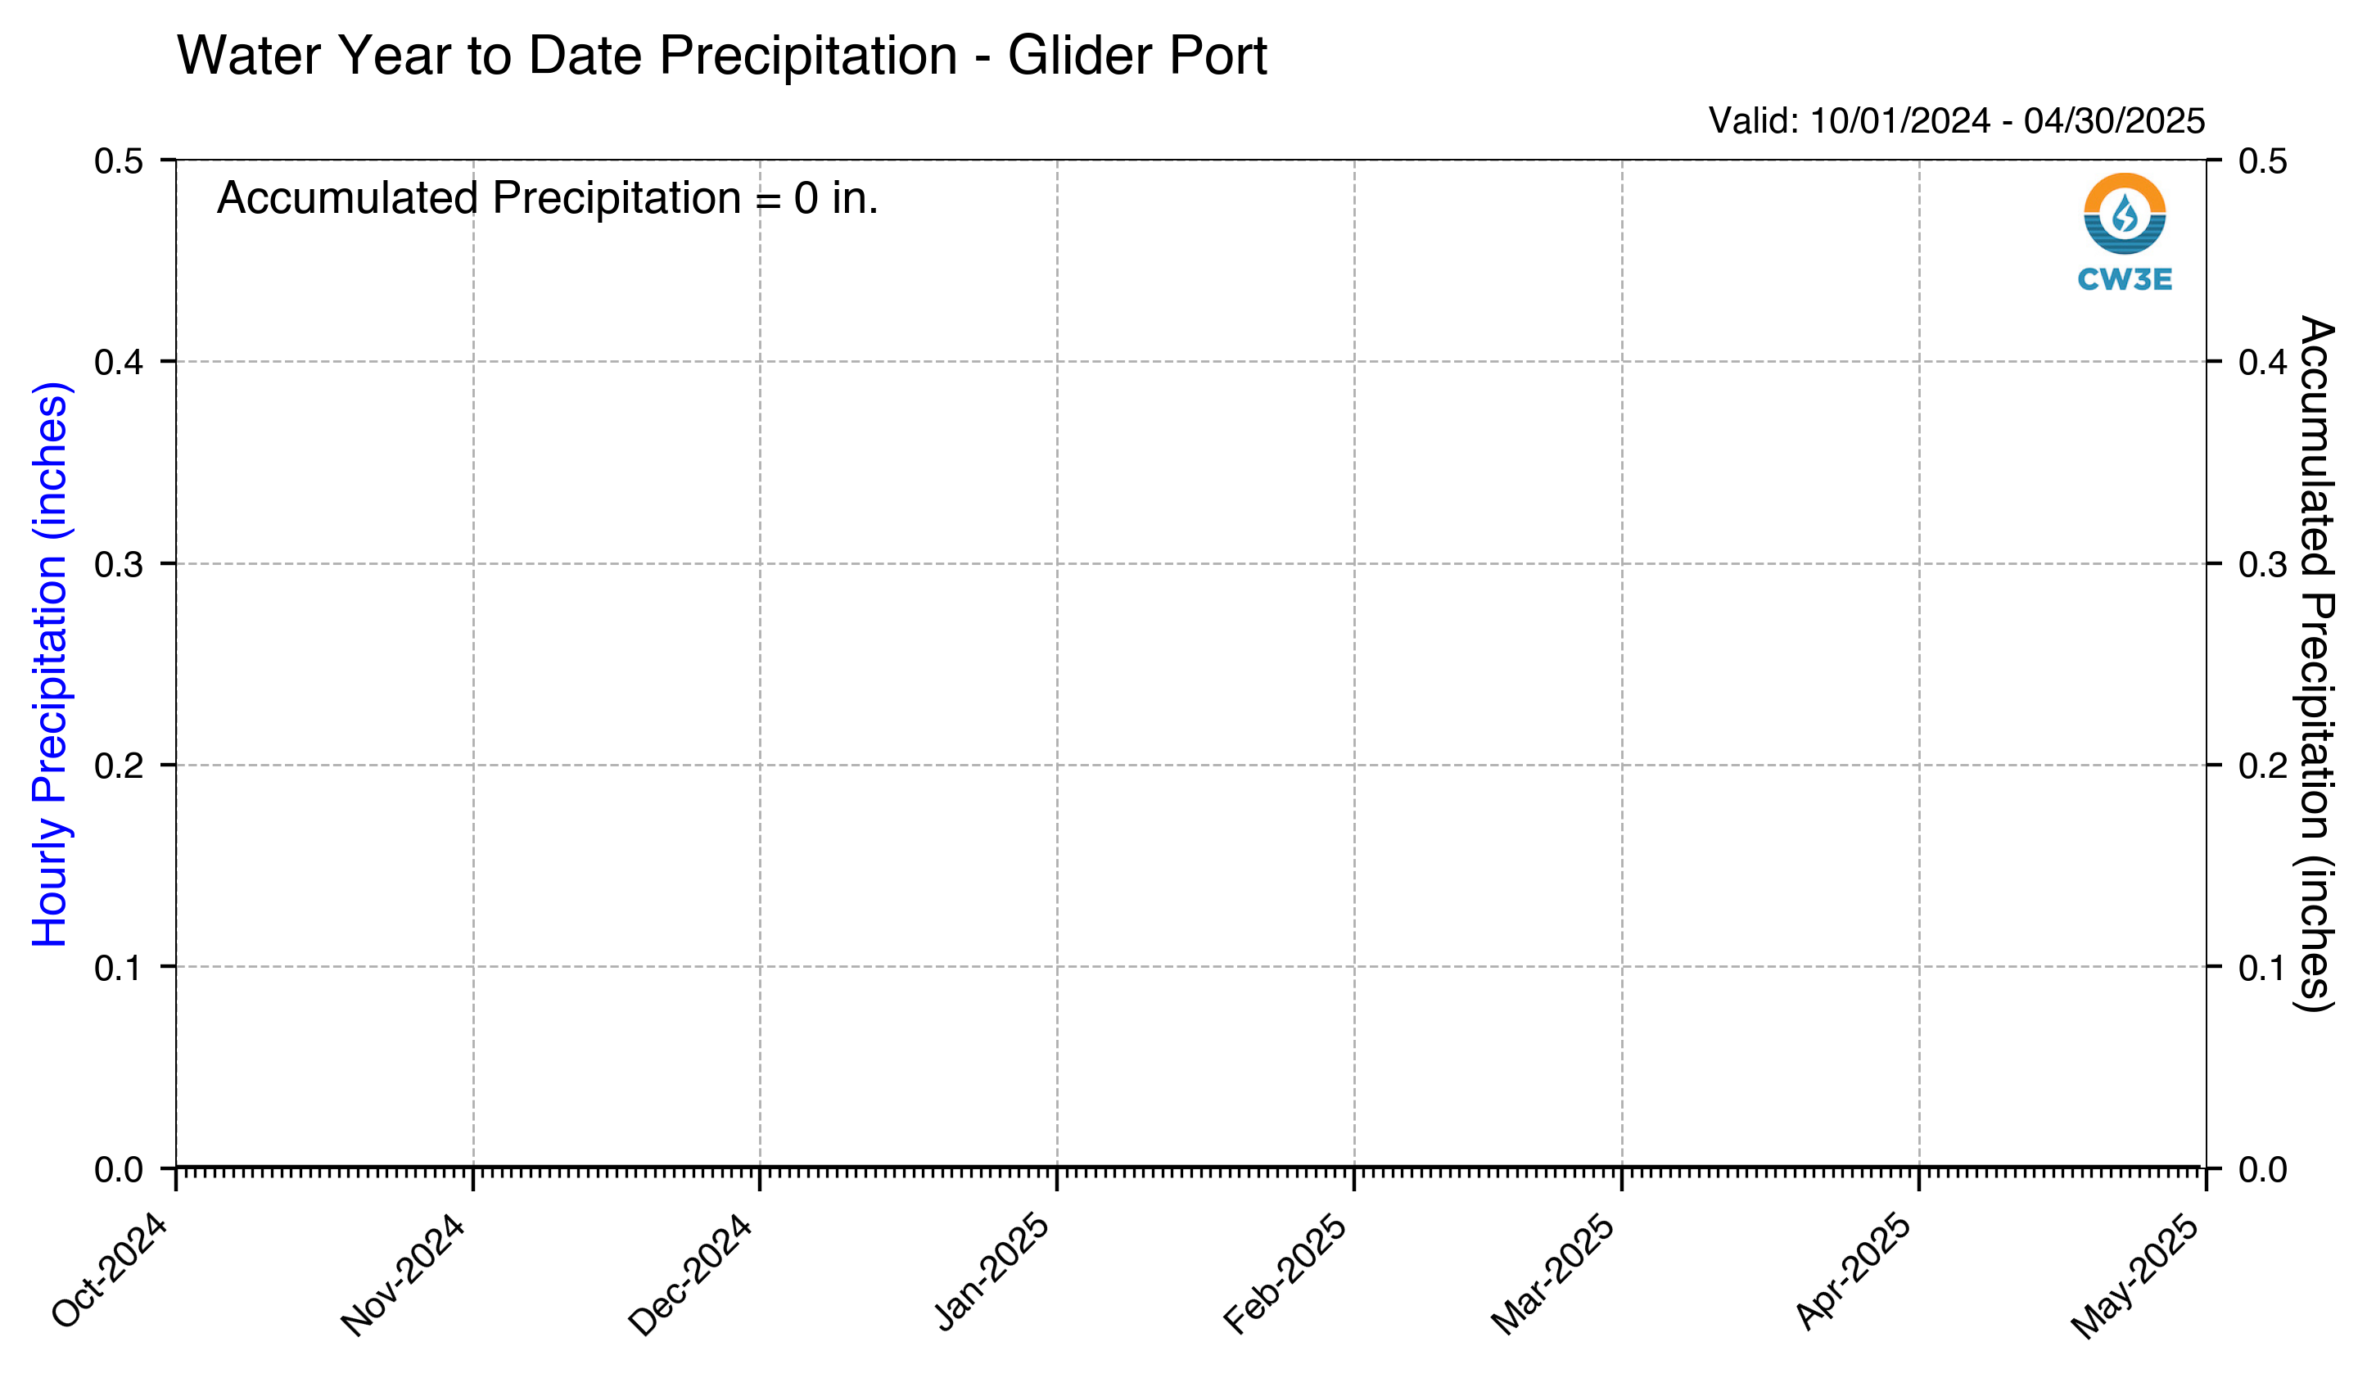Click the 0.3 tick on right axis

click(x=2263, y=564)
